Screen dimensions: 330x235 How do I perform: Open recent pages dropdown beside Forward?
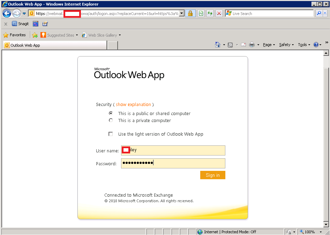tap(24, 14)
